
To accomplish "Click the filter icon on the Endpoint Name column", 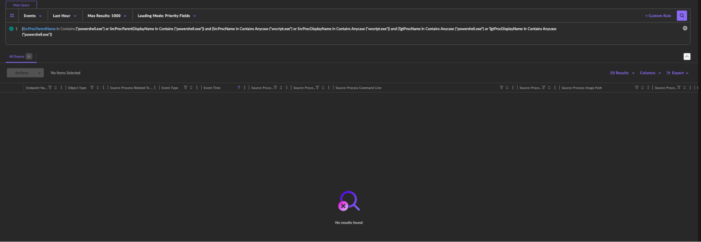I will [50, 88].
